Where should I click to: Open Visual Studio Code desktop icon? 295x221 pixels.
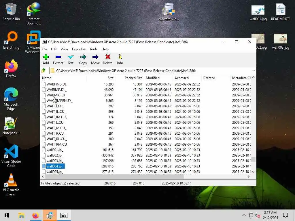(x=11, y=156)
